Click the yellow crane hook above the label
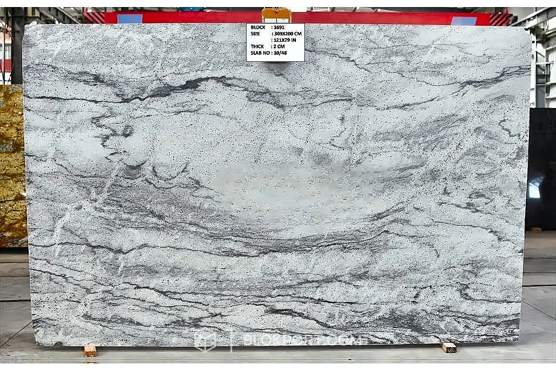This screenshot has width=556, height=371. point(276,16)
